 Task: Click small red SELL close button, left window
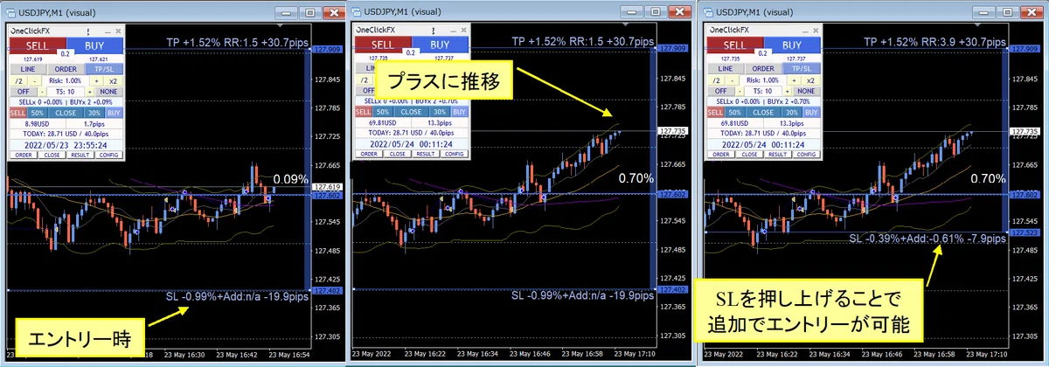click(17, 113)
